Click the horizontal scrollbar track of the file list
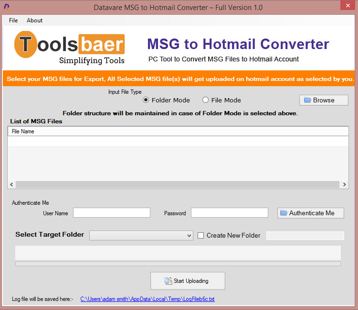 coord(178,184)
